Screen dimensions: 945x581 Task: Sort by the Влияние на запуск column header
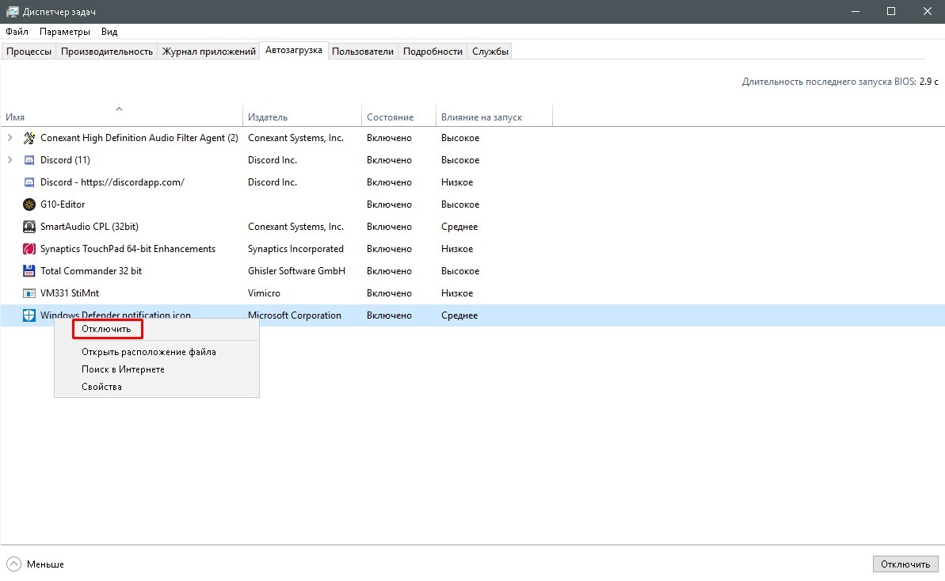coord(493,117)
